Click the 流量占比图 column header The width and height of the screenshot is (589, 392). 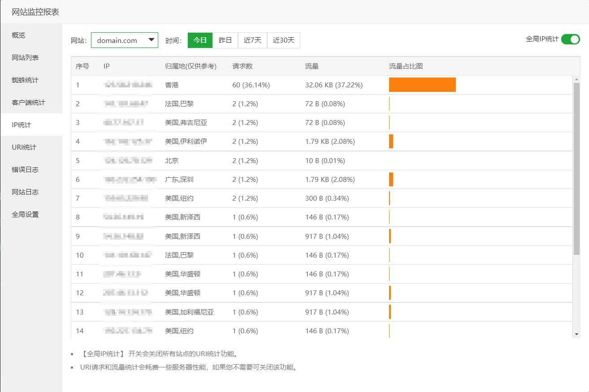(406, 66)
